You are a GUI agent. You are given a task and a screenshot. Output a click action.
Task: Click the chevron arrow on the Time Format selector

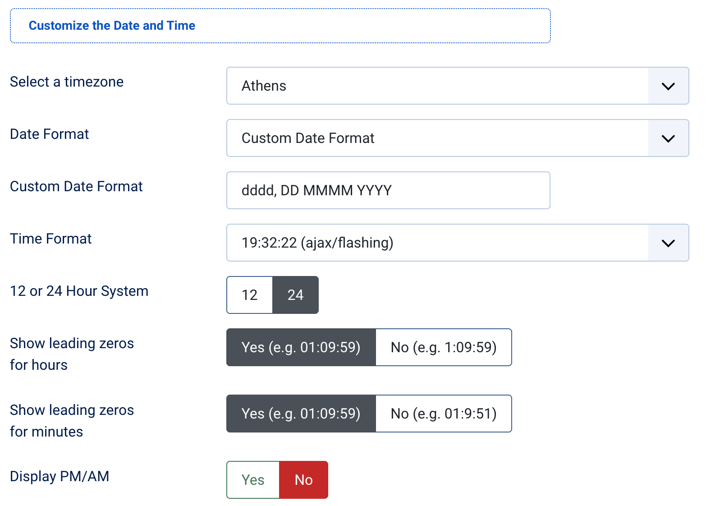668,243
